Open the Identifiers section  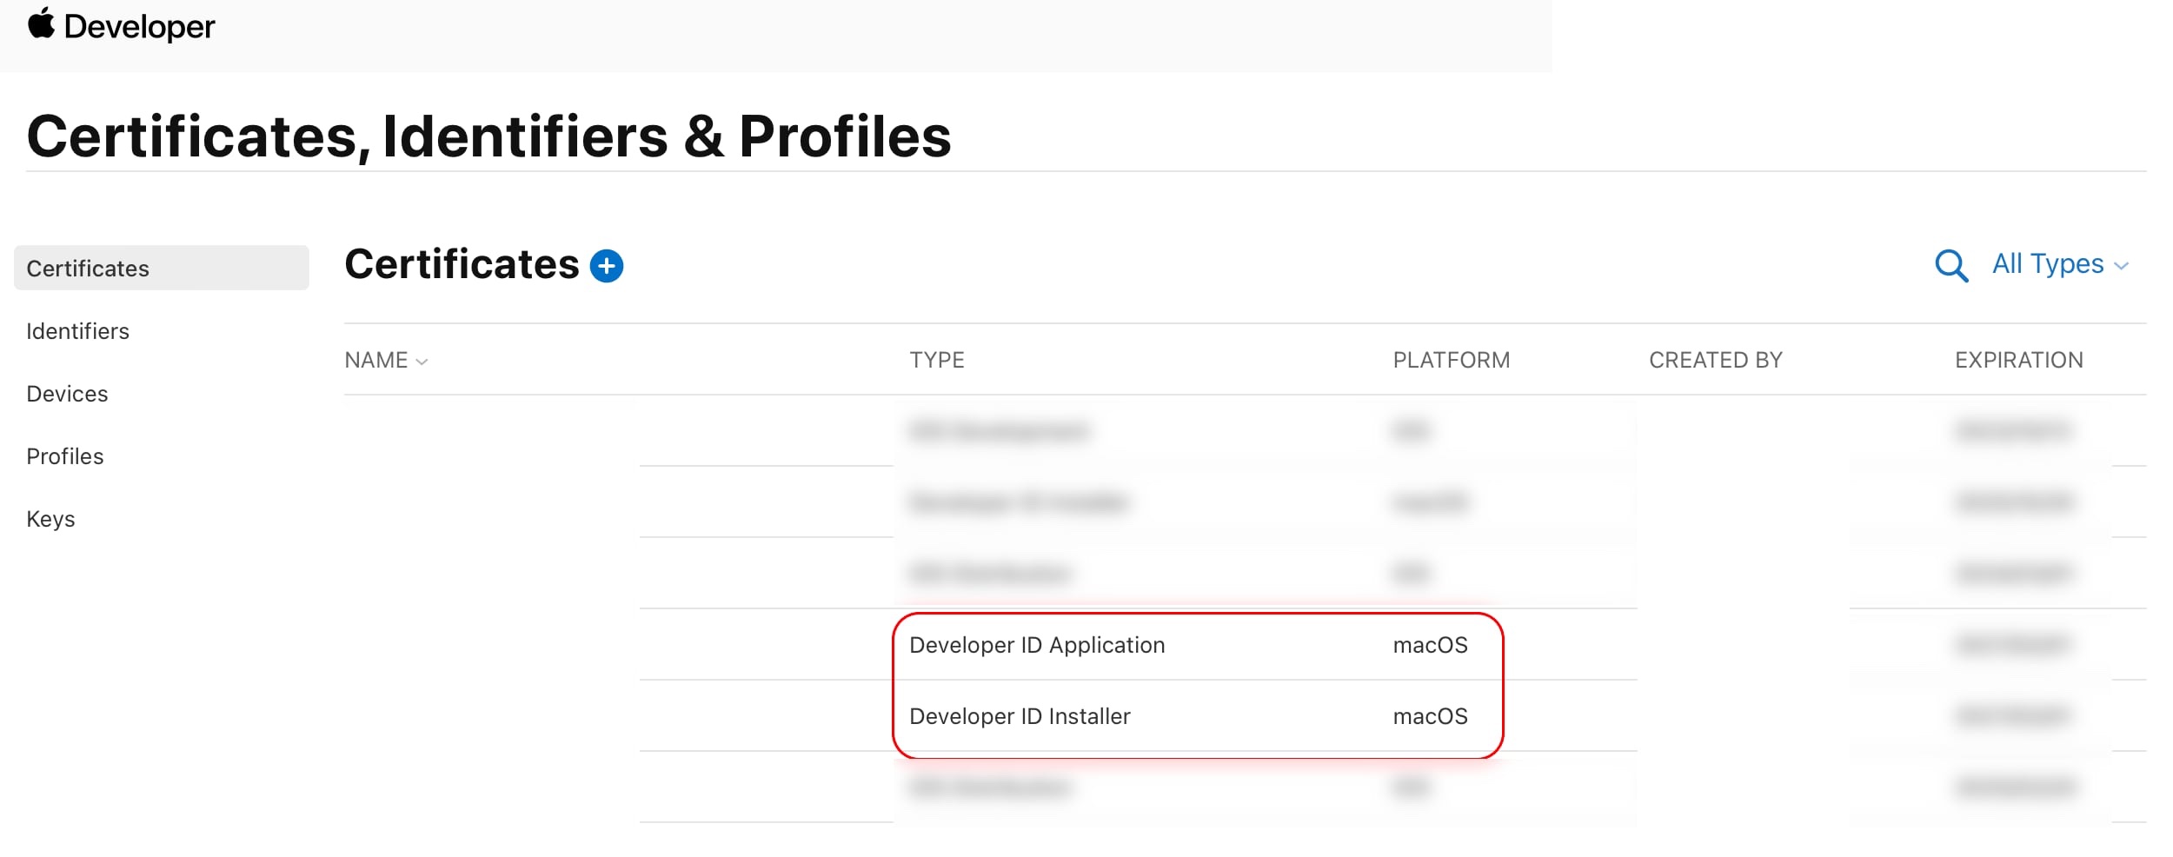pyautogui.click(x=77, y=331)
